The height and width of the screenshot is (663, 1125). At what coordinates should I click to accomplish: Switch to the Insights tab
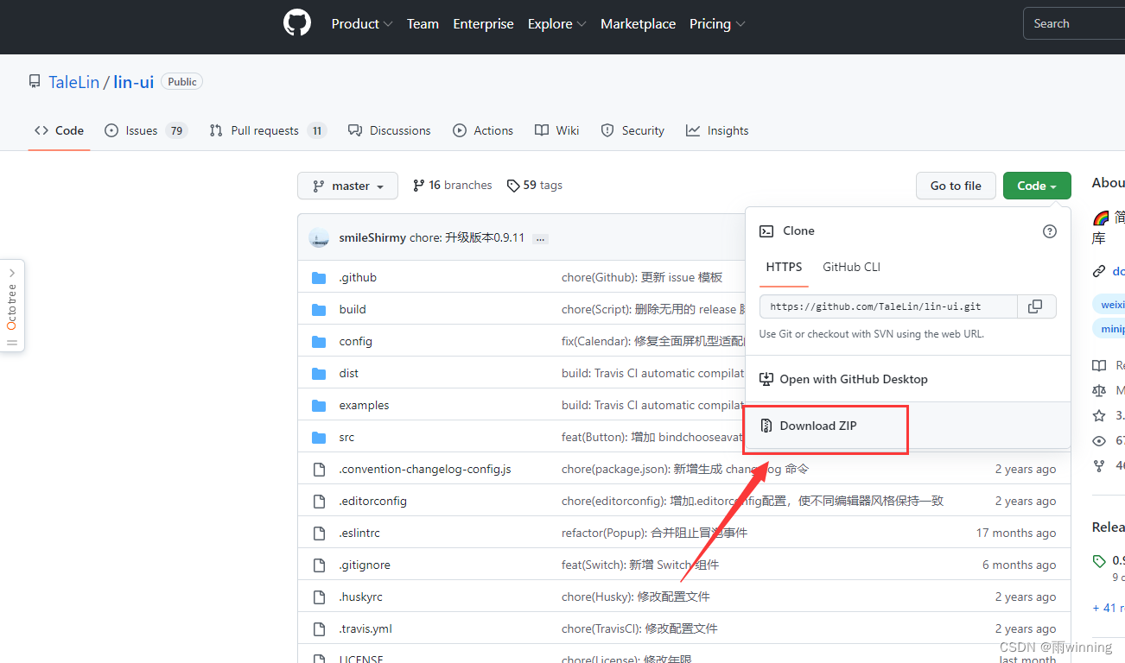point(717,131)
